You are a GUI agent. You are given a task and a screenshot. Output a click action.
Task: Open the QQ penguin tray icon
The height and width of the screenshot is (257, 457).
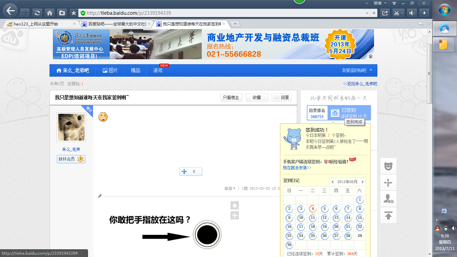[437, 228]
